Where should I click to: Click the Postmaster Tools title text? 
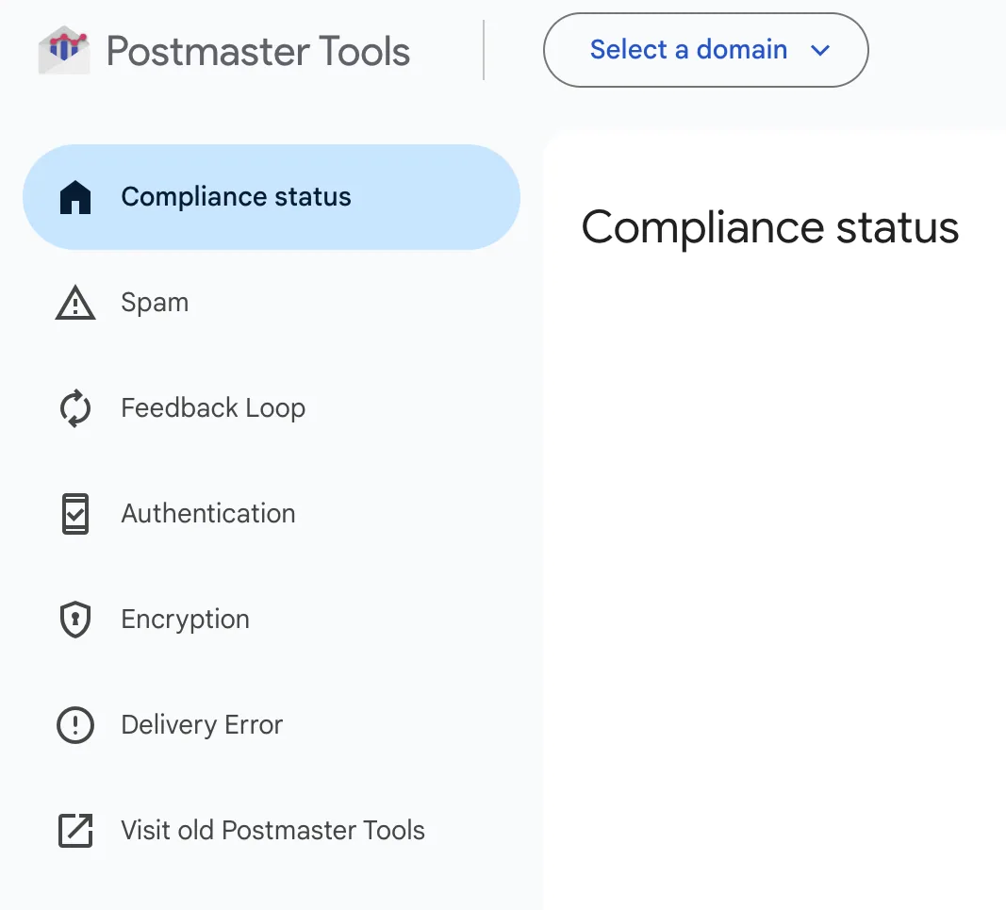click(x=258, y=51)
